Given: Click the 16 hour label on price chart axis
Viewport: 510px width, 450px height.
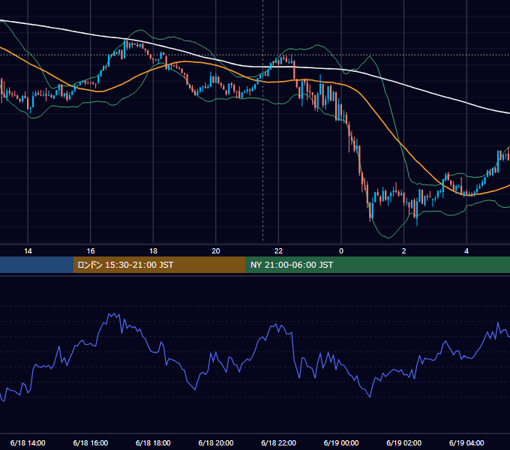Looking at the screenshot, I should [91, 251].
